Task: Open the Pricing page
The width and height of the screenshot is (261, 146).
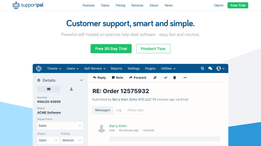Action: (120, 5)
